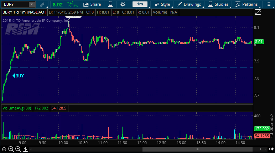This screenshot has width=275, height=153.
Task: Click the Share button
Action: click(92, 4)
